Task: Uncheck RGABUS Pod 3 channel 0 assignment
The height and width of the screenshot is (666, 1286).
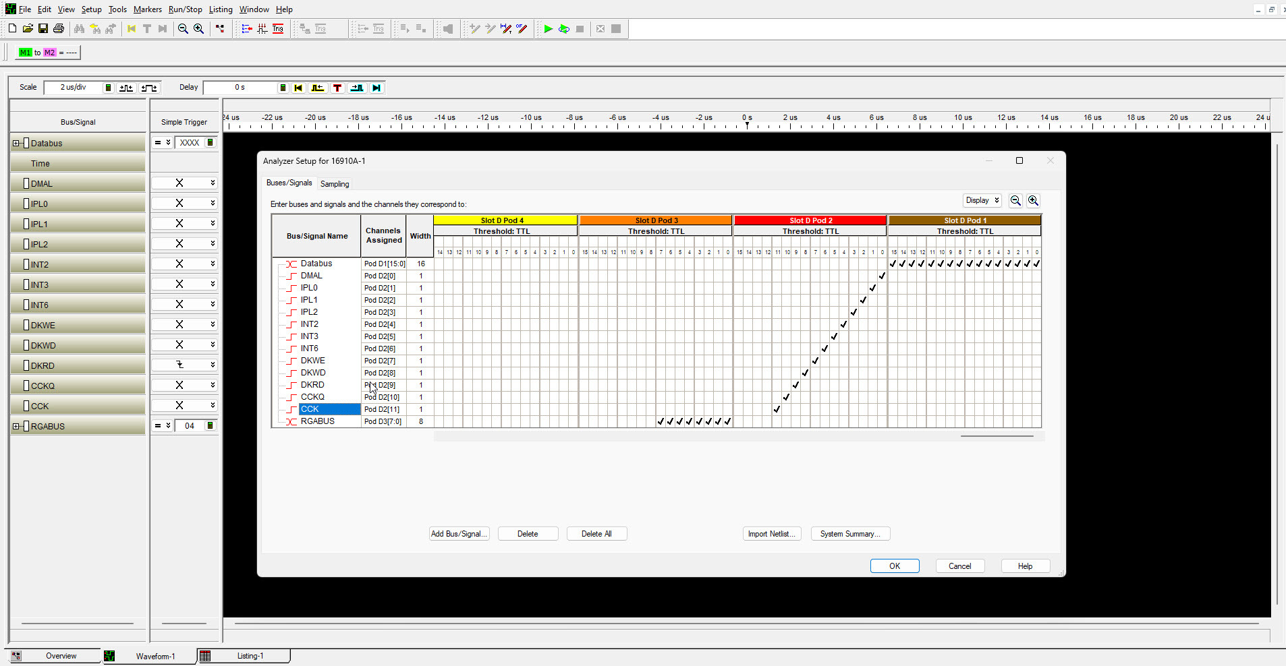Action: 727,421
